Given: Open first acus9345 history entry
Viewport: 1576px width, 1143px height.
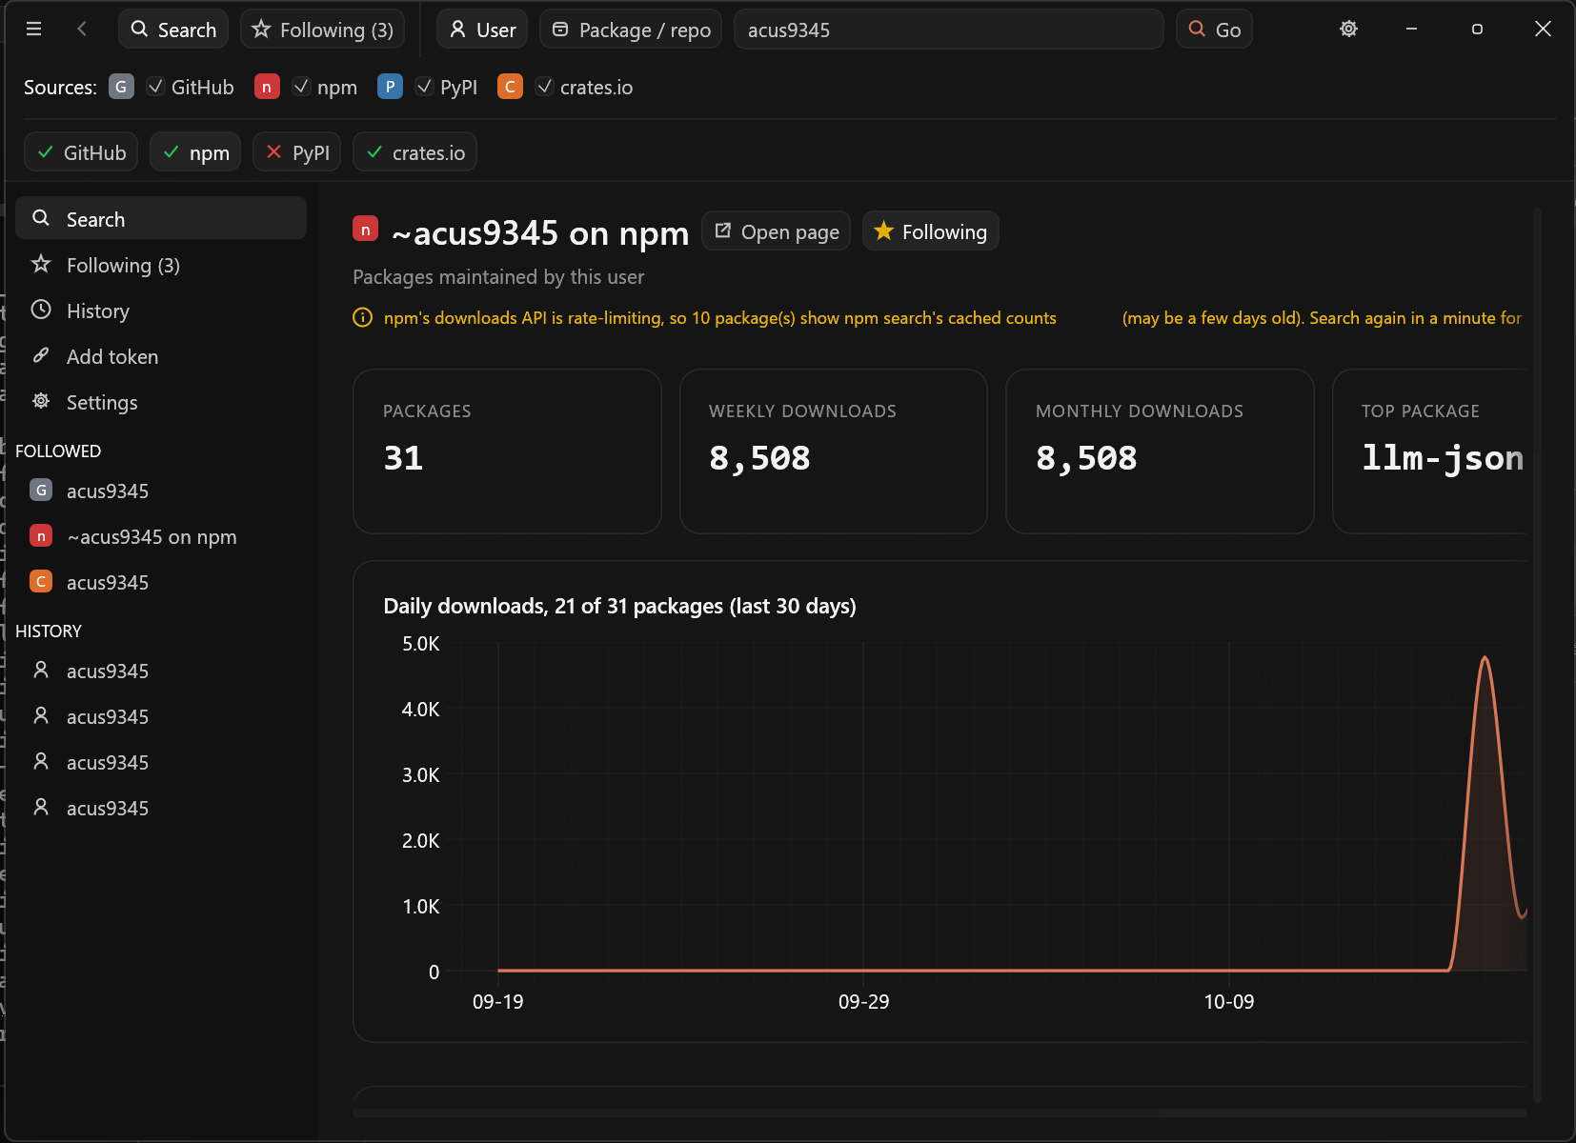Looking at the screenshot, I should [161, 671].
